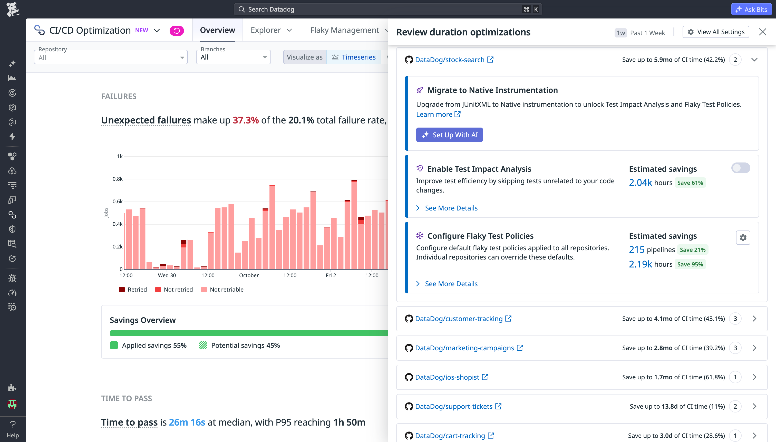The image size is (776, 442).
Task: Click View All Settings button
Action: pyautogui.click(x=716, y=32)
